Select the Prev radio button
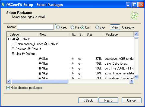 coord(72,27)
